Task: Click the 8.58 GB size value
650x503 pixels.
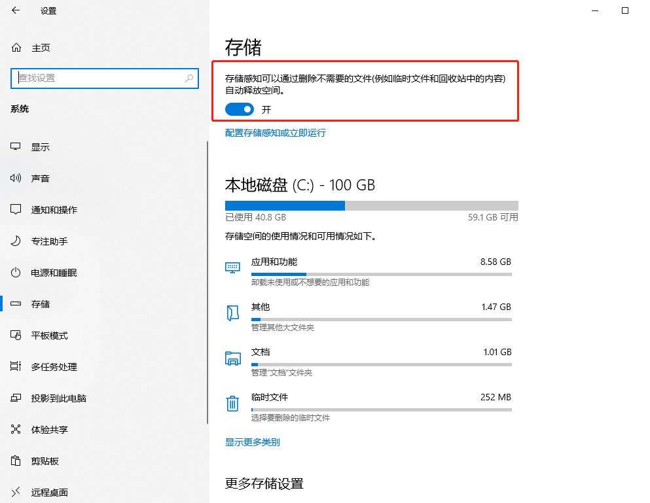Action: pos(496,262)
